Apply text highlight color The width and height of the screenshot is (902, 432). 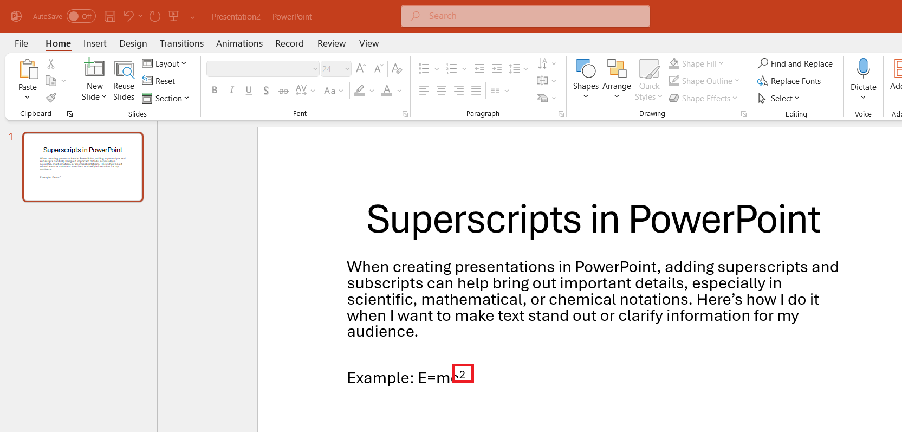coord(359,91)
